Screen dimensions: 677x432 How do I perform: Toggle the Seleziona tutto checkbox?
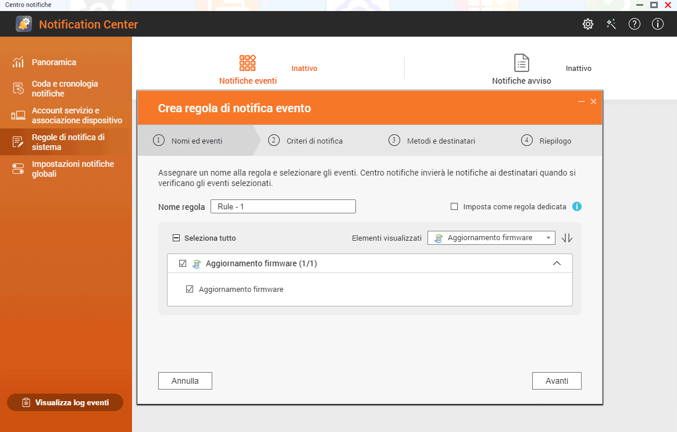click(176, 238)
